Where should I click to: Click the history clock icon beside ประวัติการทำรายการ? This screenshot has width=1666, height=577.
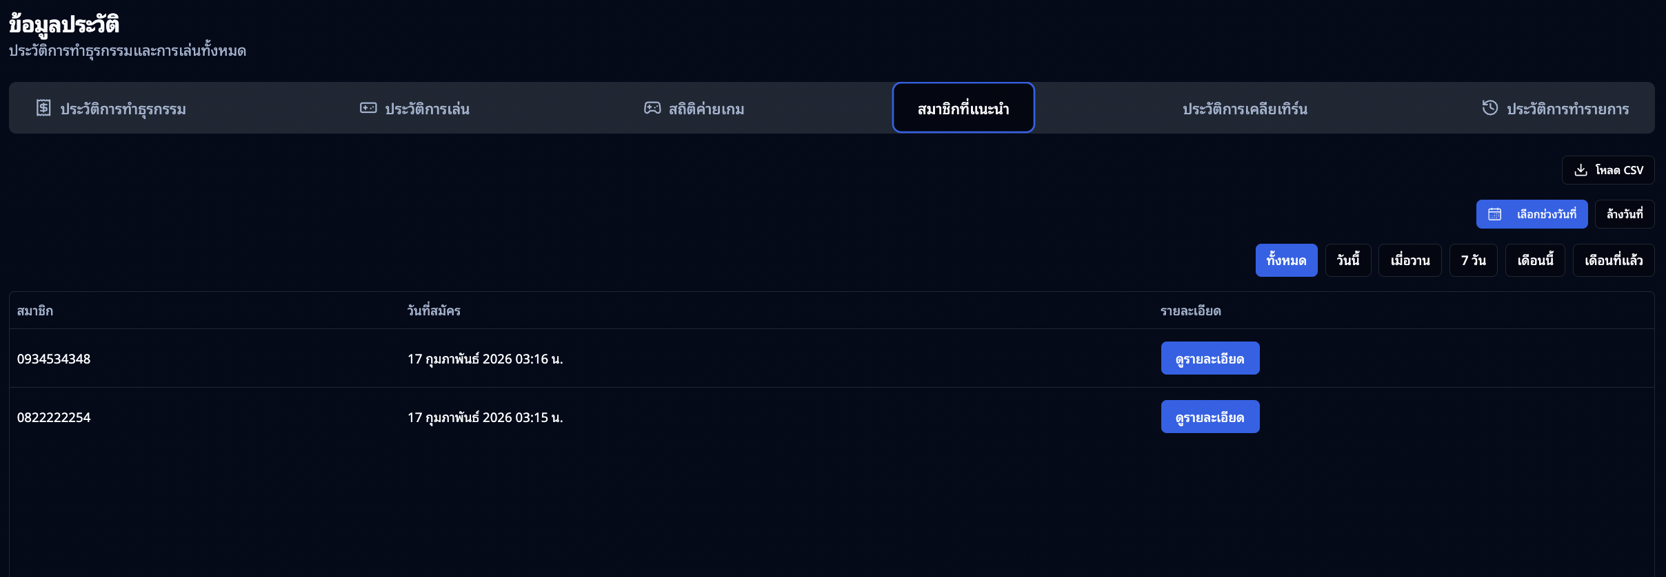point(1489,108)
